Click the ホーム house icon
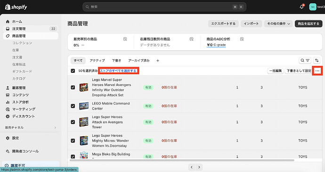Image resolution: width=325 pixels, height=172 pixels. (8, 22)
